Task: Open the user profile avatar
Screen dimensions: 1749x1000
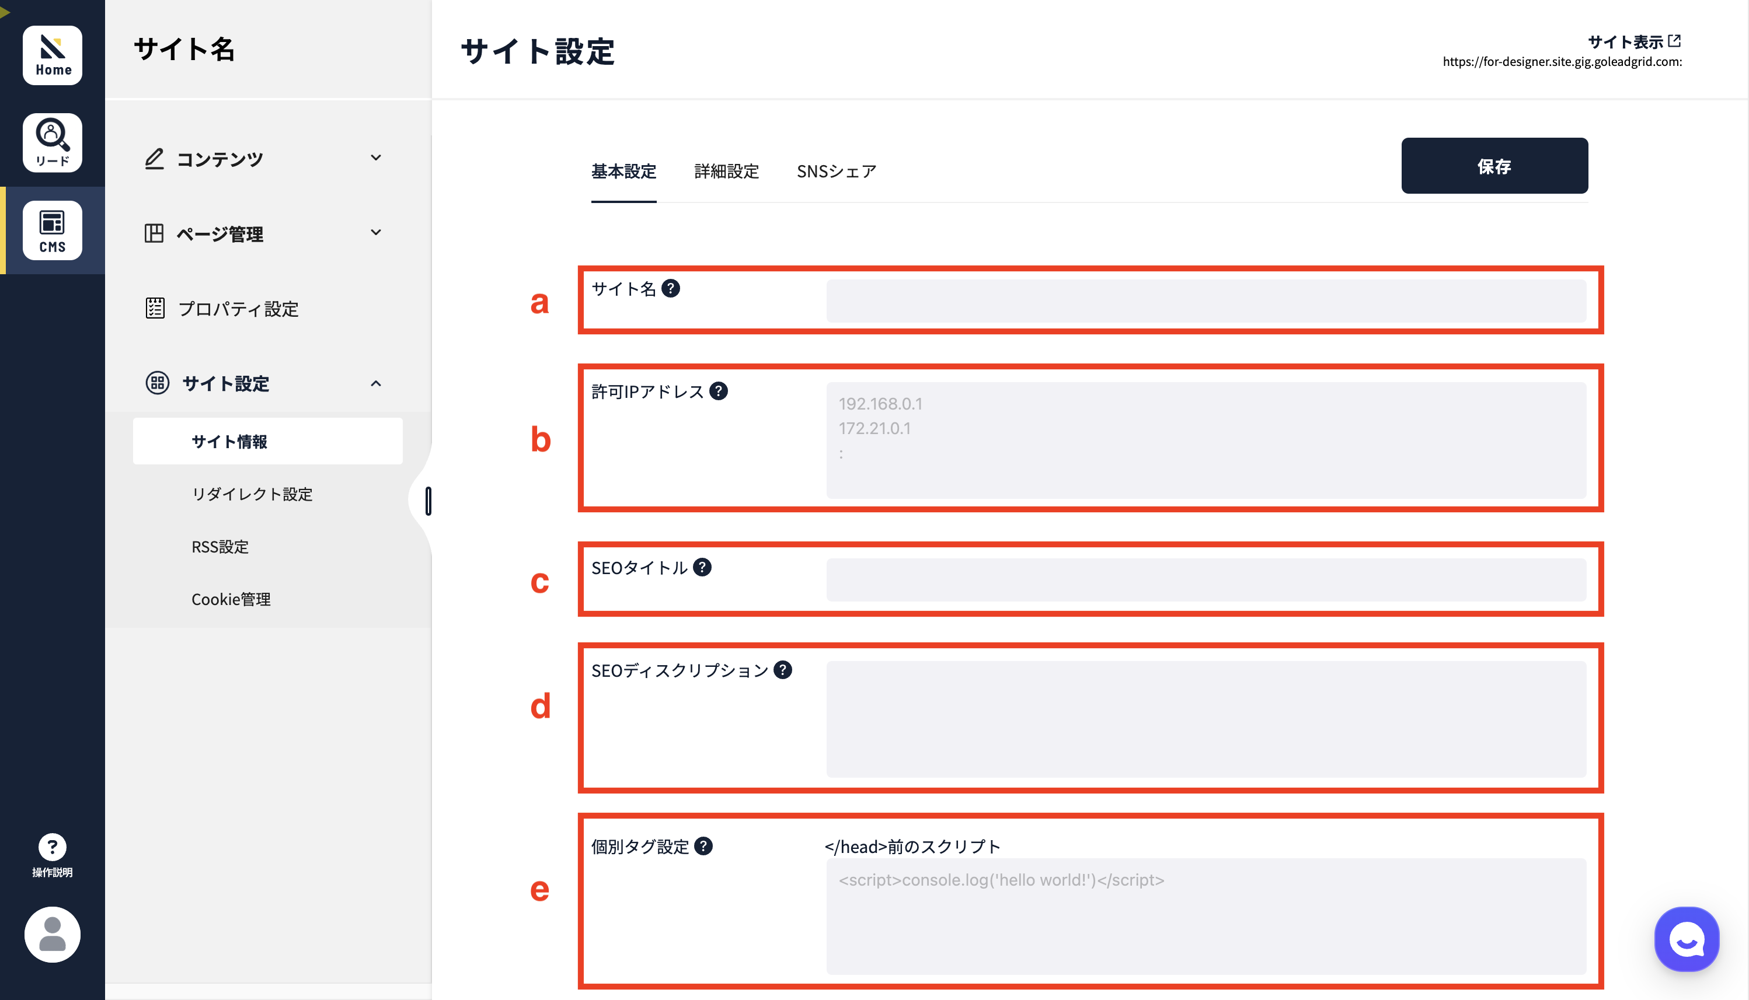Action: pos(52,934)
